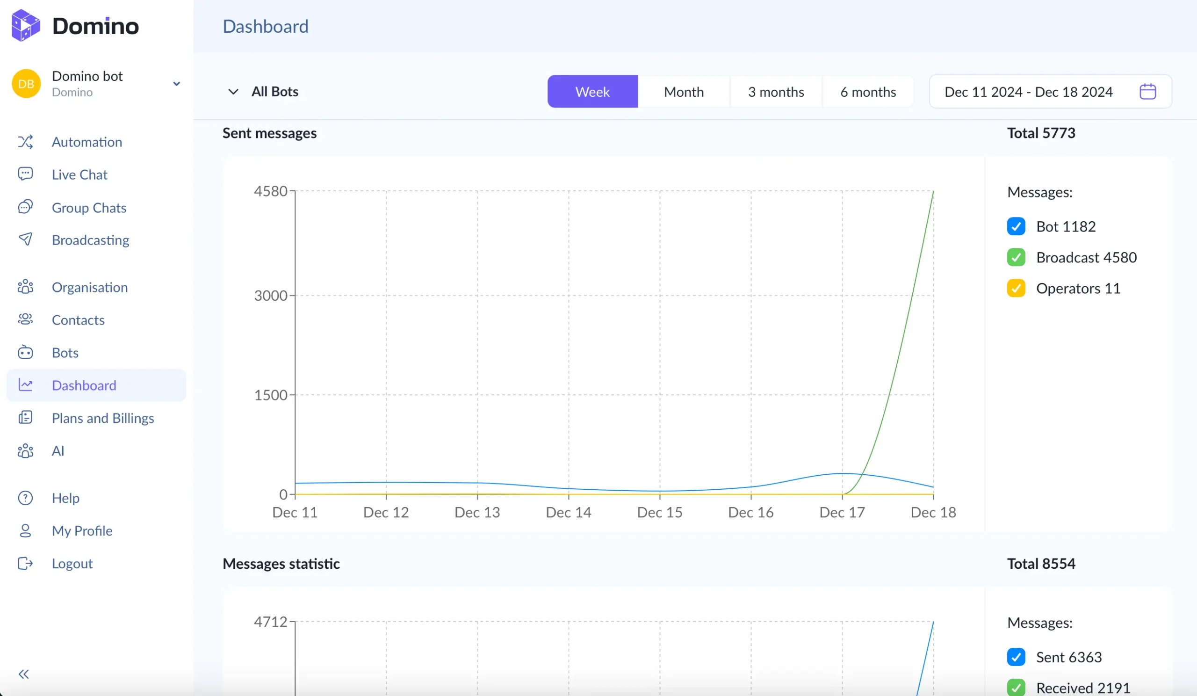Switch to the Month view tab
Screen dimensions: 1197x696
(684, 91)
